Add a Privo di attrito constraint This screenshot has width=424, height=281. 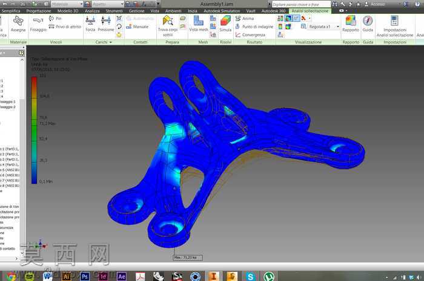(65, 27)
